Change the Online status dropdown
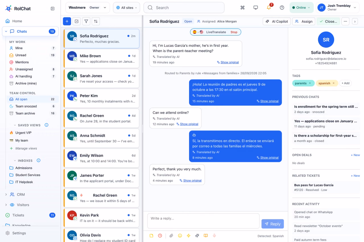 tap(301, 8)
